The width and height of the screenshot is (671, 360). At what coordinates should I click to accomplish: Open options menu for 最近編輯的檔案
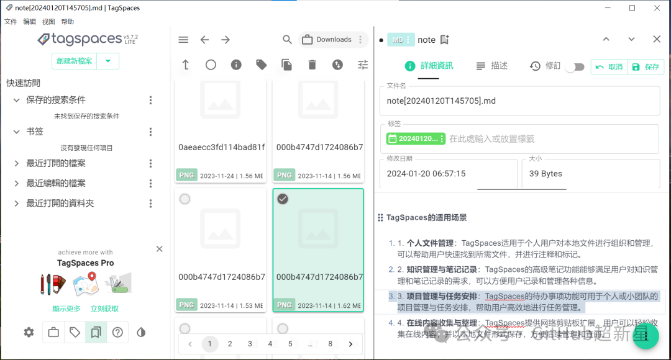pos(150,184)
